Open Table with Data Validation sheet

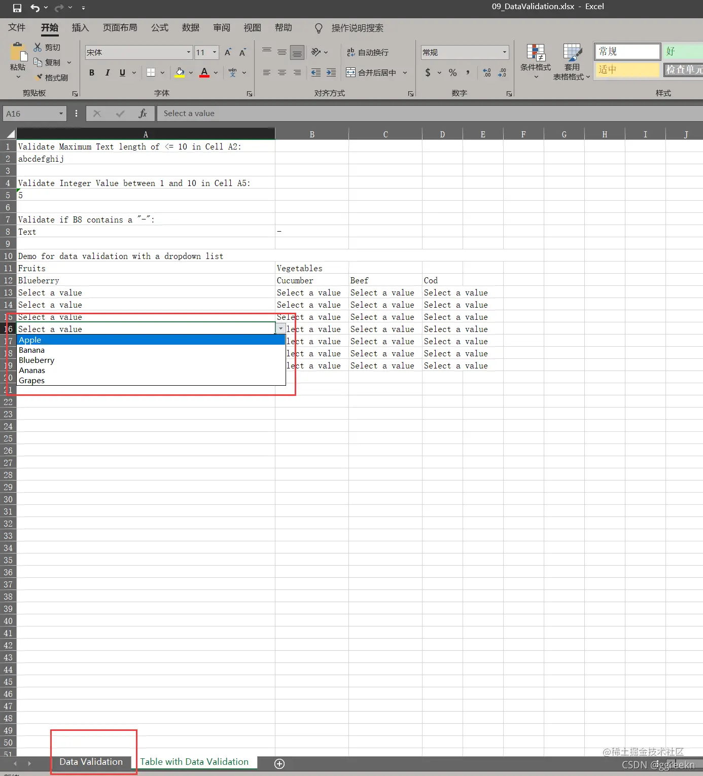[194, 762]
